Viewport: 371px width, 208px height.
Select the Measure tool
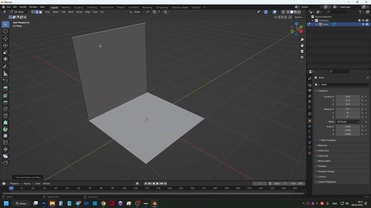[5, 74]
